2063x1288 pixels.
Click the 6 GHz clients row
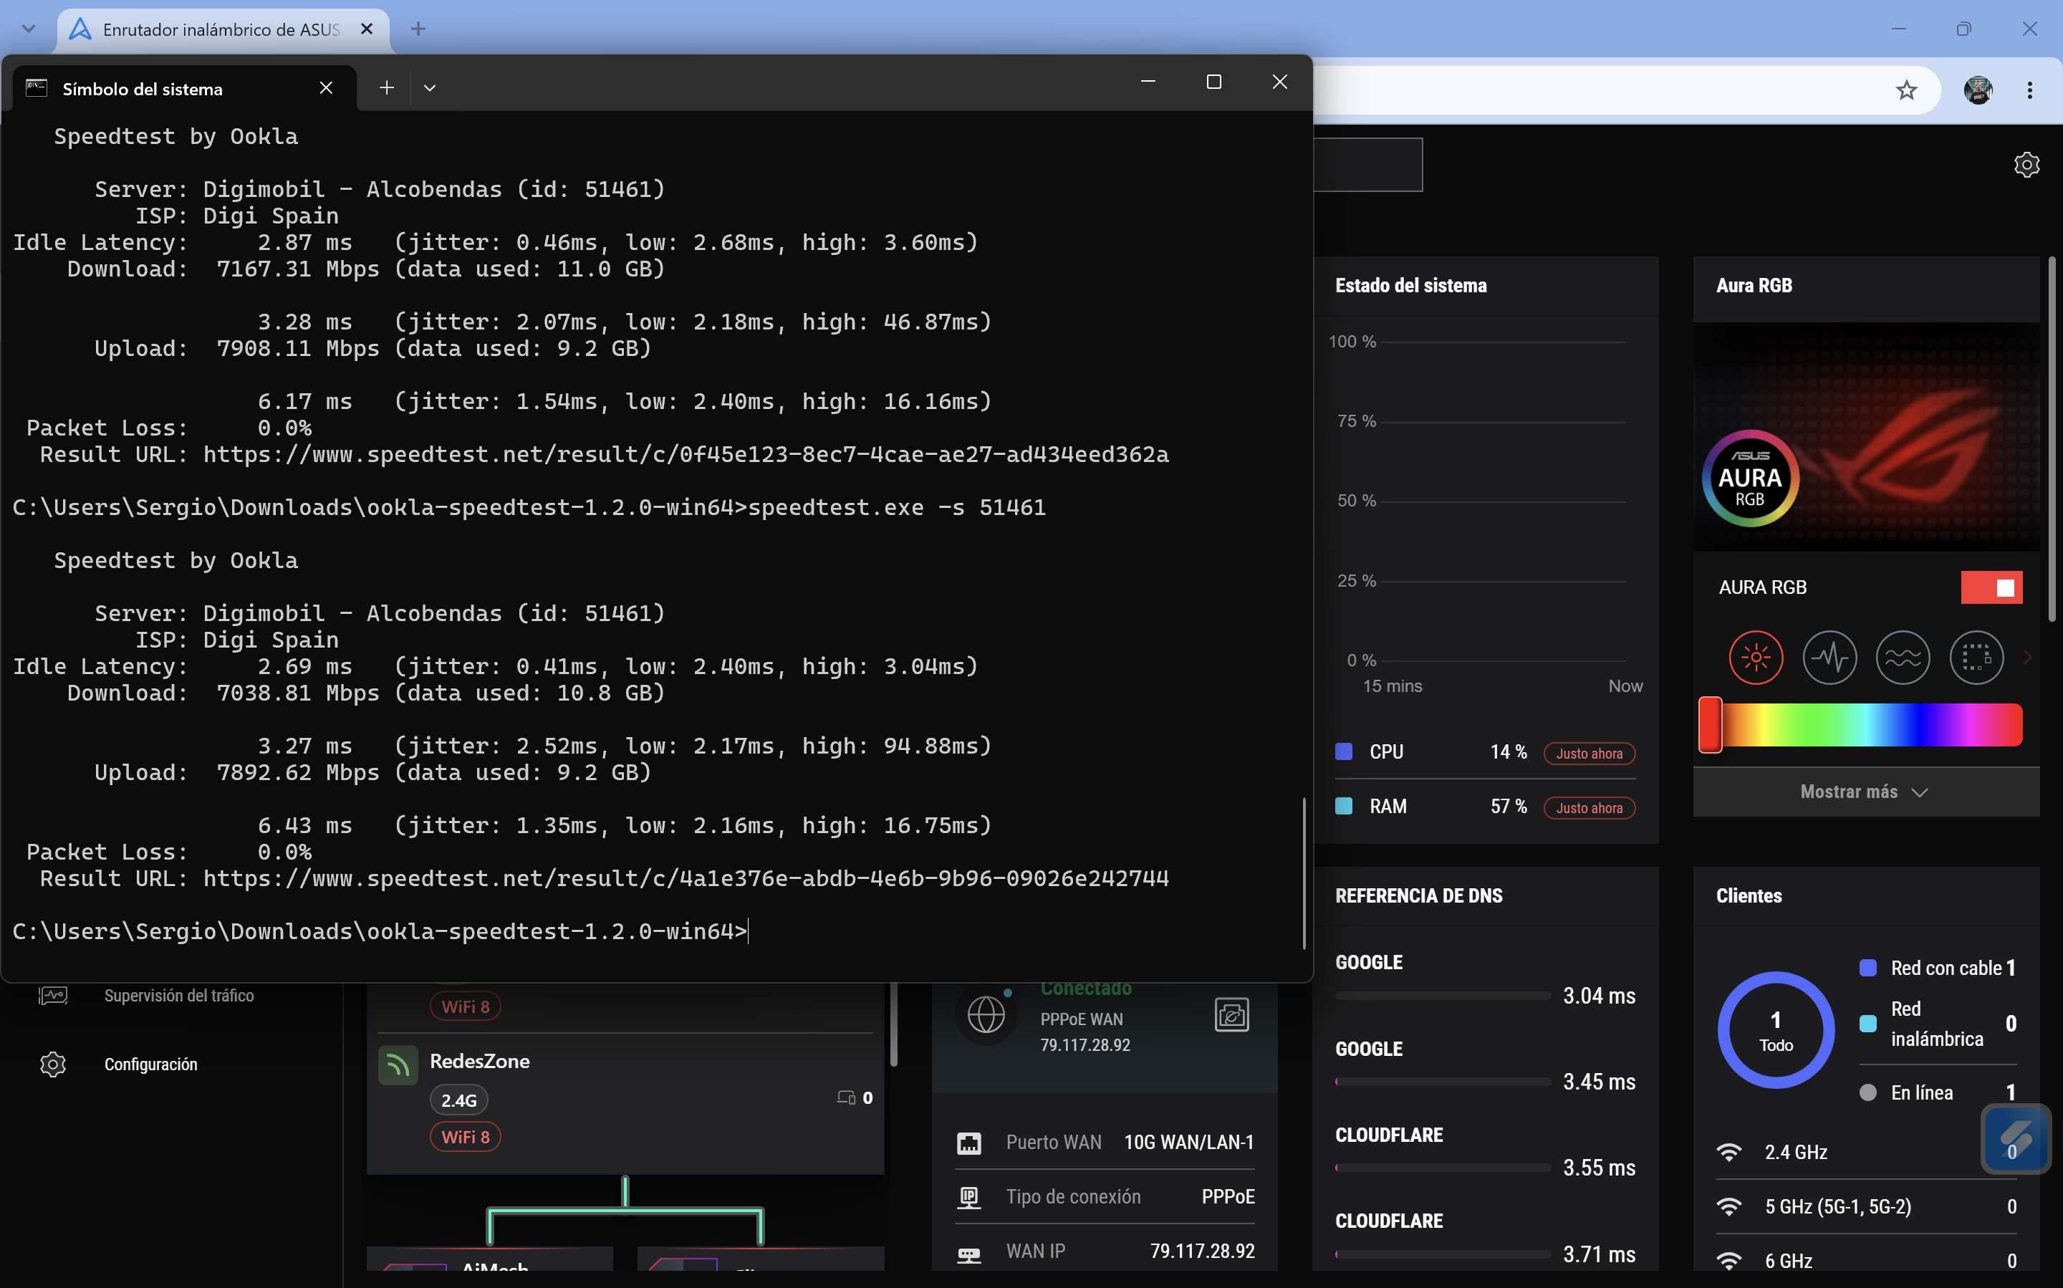click(x=1865, y=1261)
